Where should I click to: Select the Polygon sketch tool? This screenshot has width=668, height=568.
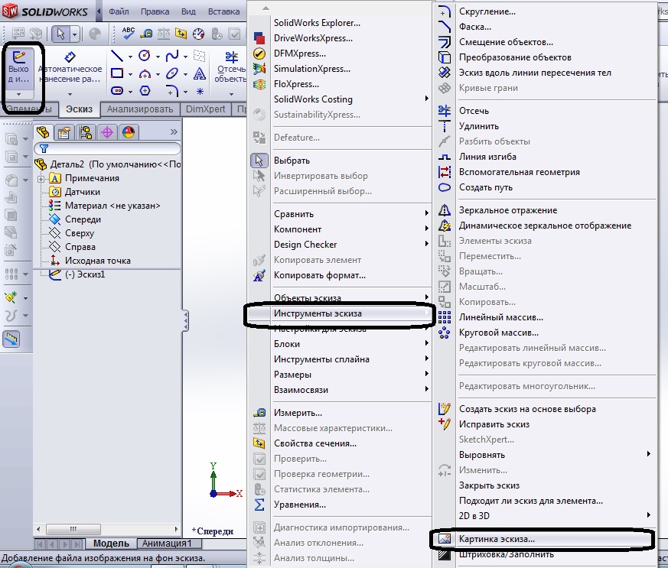click(145, 91)
